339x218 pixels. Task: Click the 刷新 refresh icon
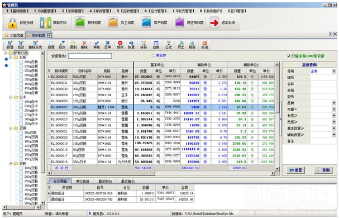click(192, 45)
